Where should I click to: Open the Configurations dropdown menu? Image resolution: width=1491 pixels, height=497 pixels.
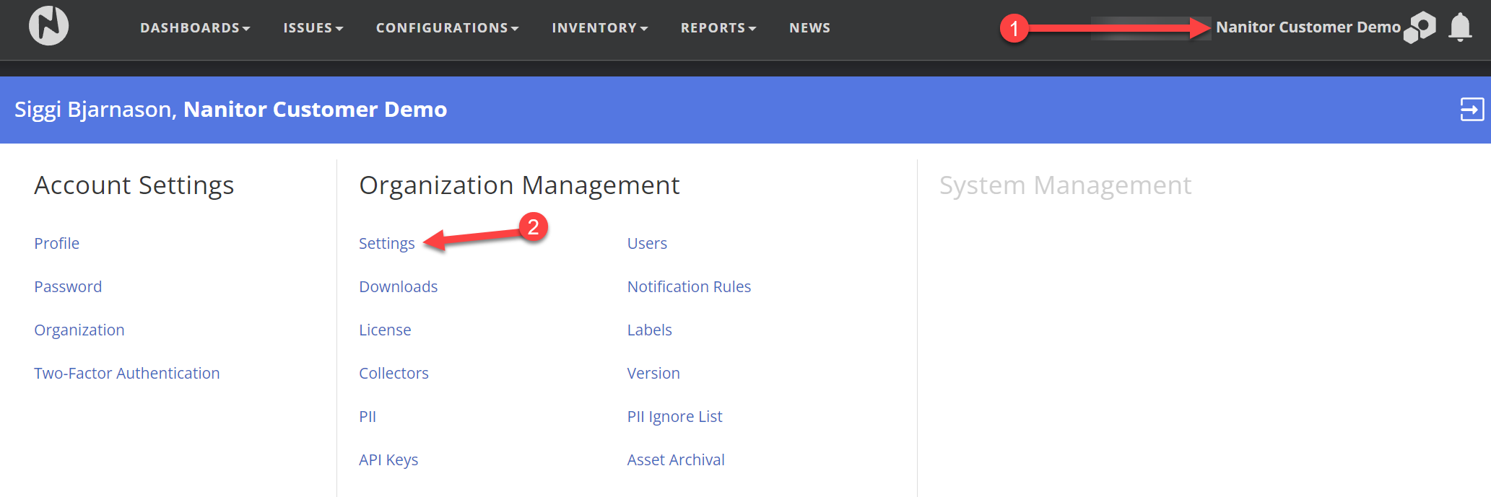point(447,27)
